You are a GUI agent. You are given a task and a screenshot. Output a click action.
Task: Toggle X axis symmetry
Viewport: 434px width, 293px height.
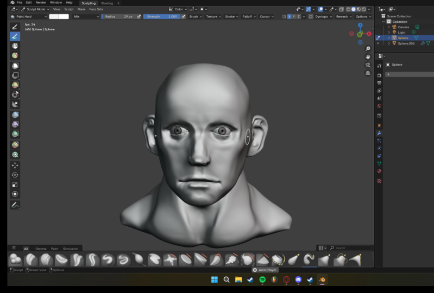[x=289, y=17]
